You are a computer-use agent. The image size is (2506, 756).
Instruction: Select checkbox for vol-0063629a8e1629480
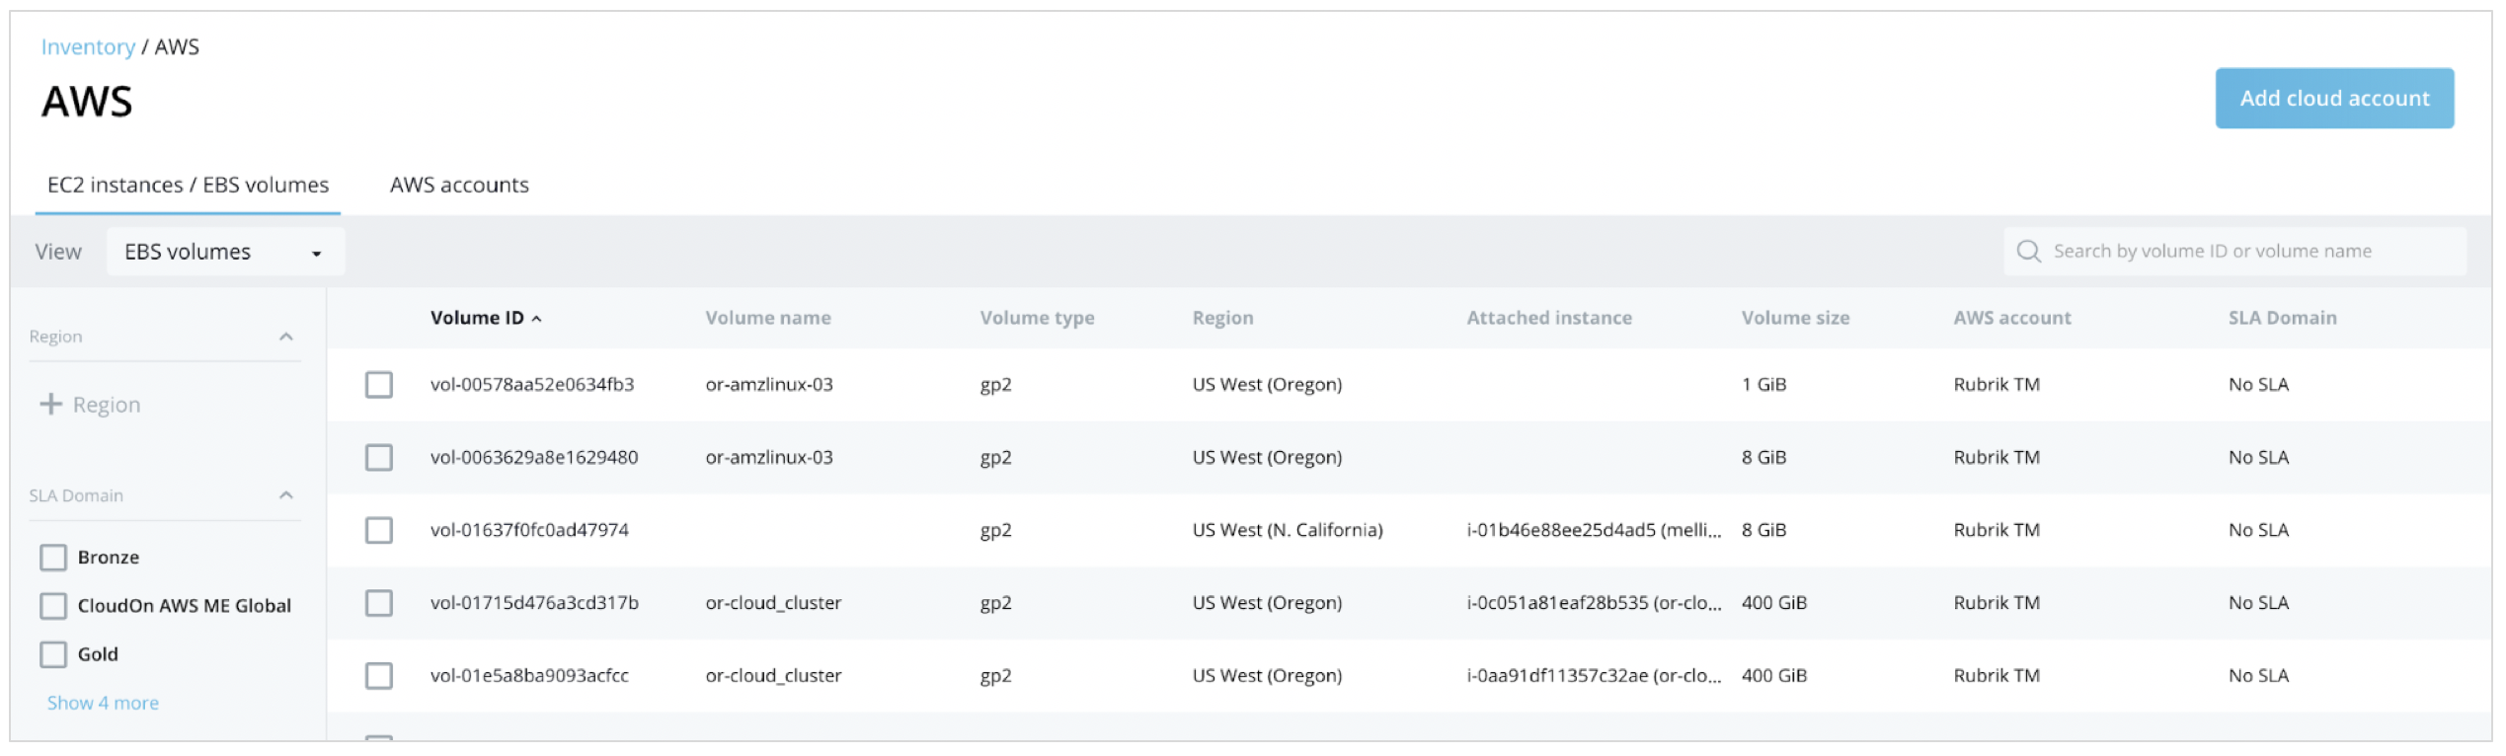pyautogui.click(x=379, y=458)
